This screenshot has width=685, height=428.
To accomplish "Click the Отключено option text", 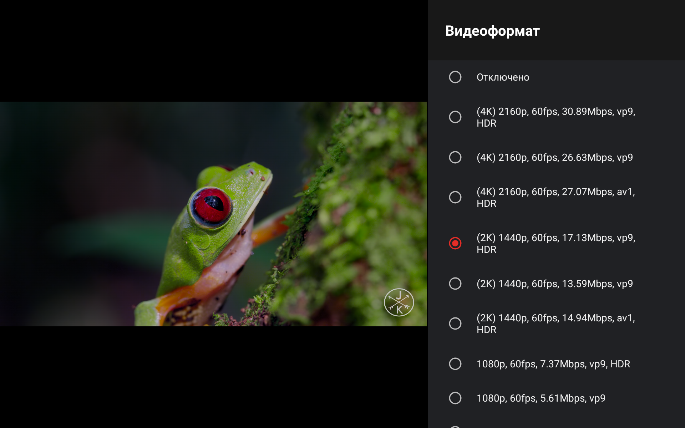I will tap(503, 77).
